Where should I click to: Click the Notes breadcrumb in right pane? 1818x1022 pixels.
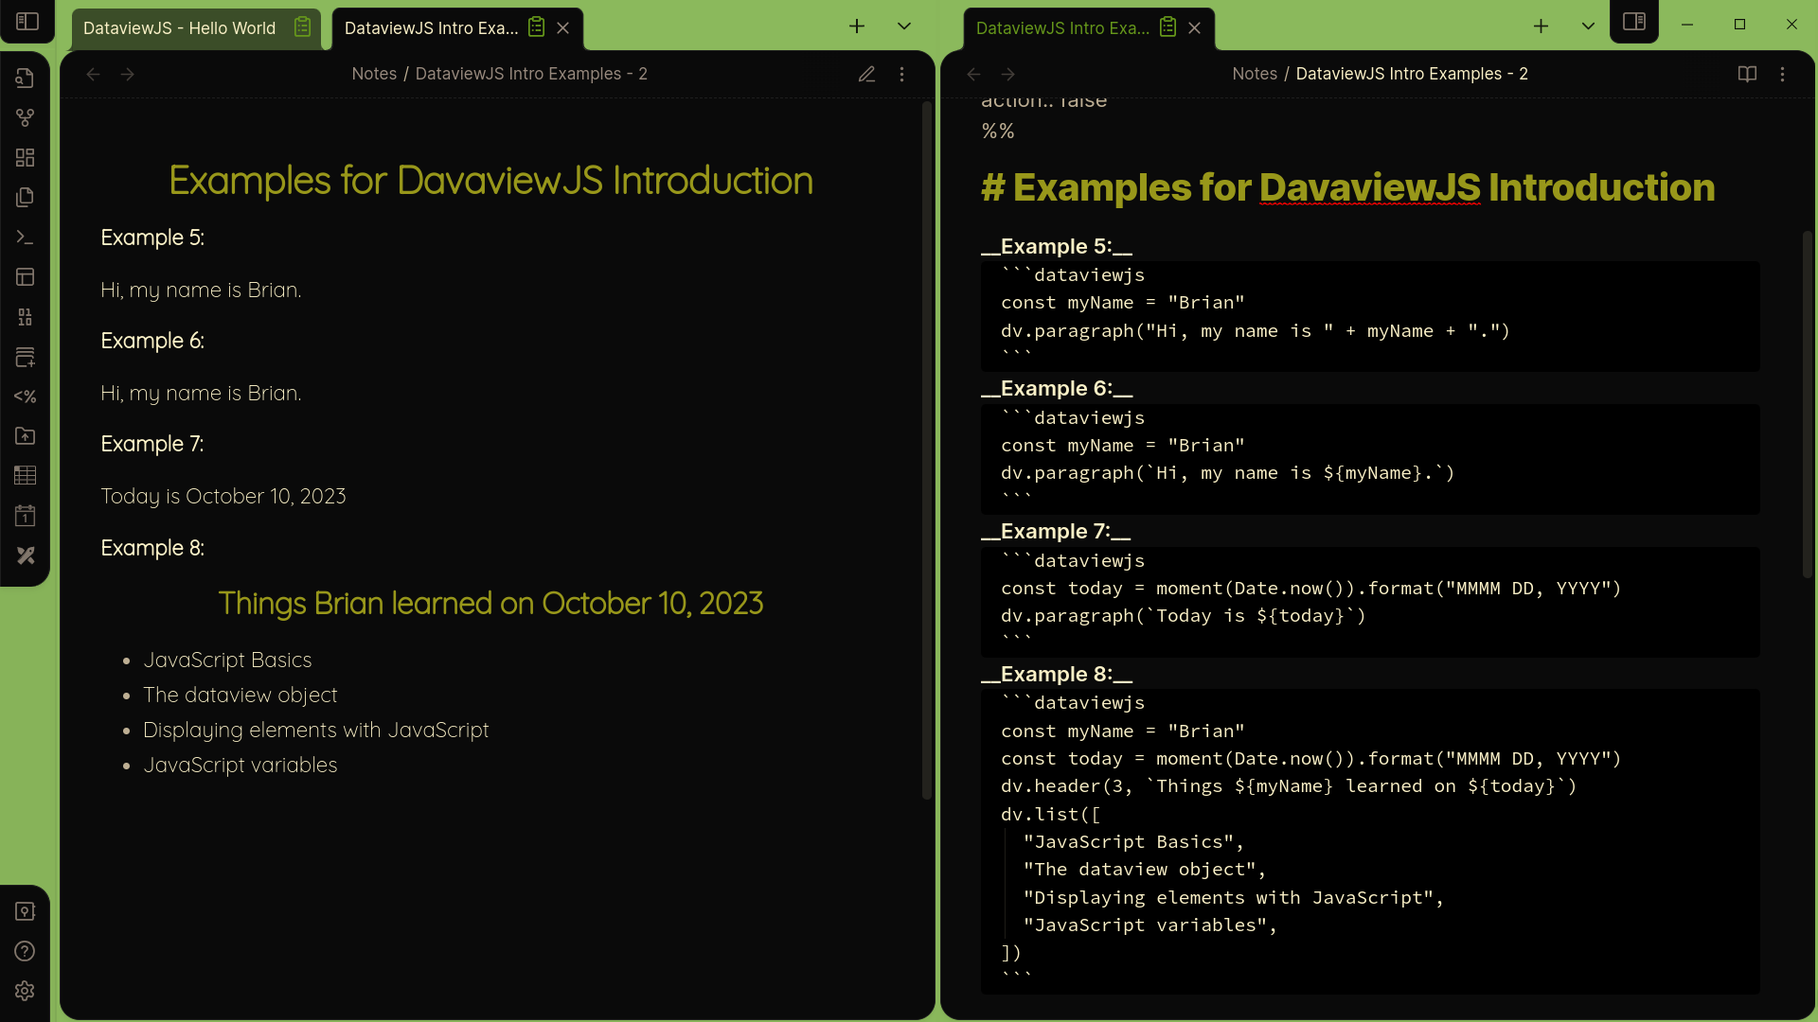1255,74
